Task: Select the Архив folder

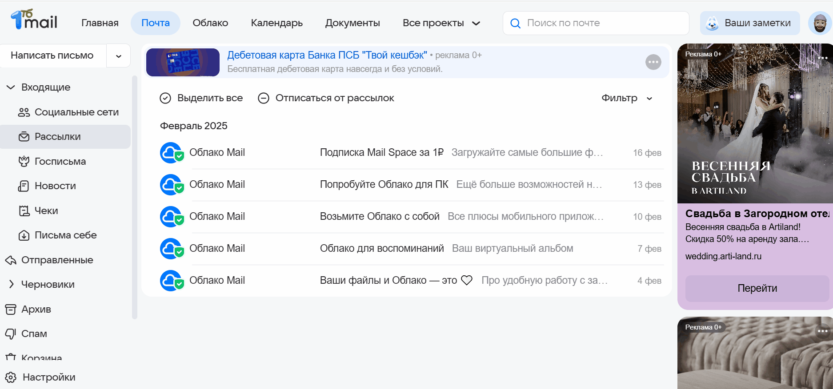Action: point(65,310)
